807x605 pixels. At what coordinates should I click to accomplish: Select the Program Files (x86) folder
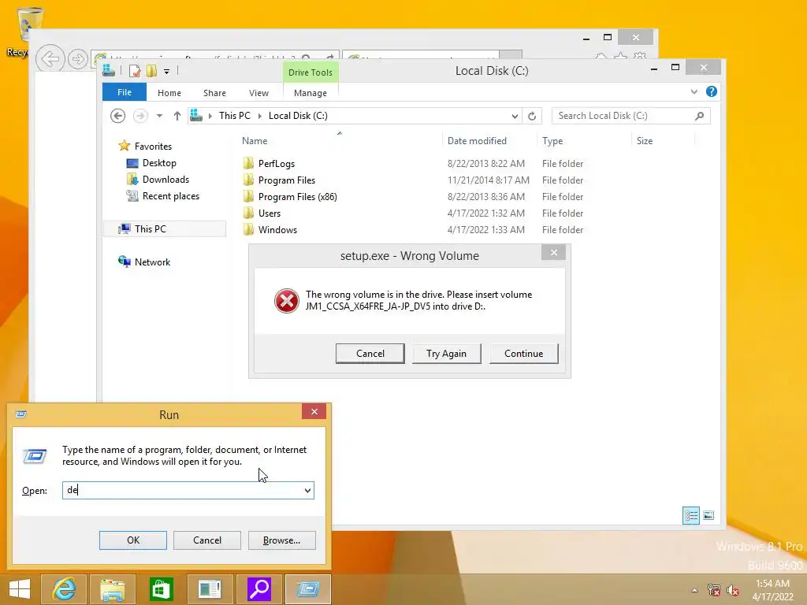[x=297, y=196]
